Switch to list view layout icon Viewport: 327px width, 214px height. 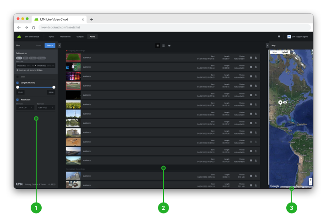[158, 46]
